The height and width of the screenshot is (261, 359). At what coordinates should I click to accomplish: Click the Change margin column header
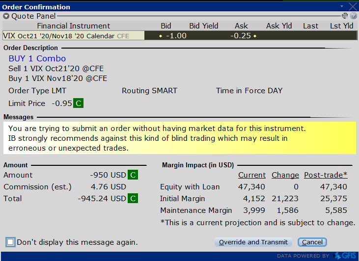point(285,175)
